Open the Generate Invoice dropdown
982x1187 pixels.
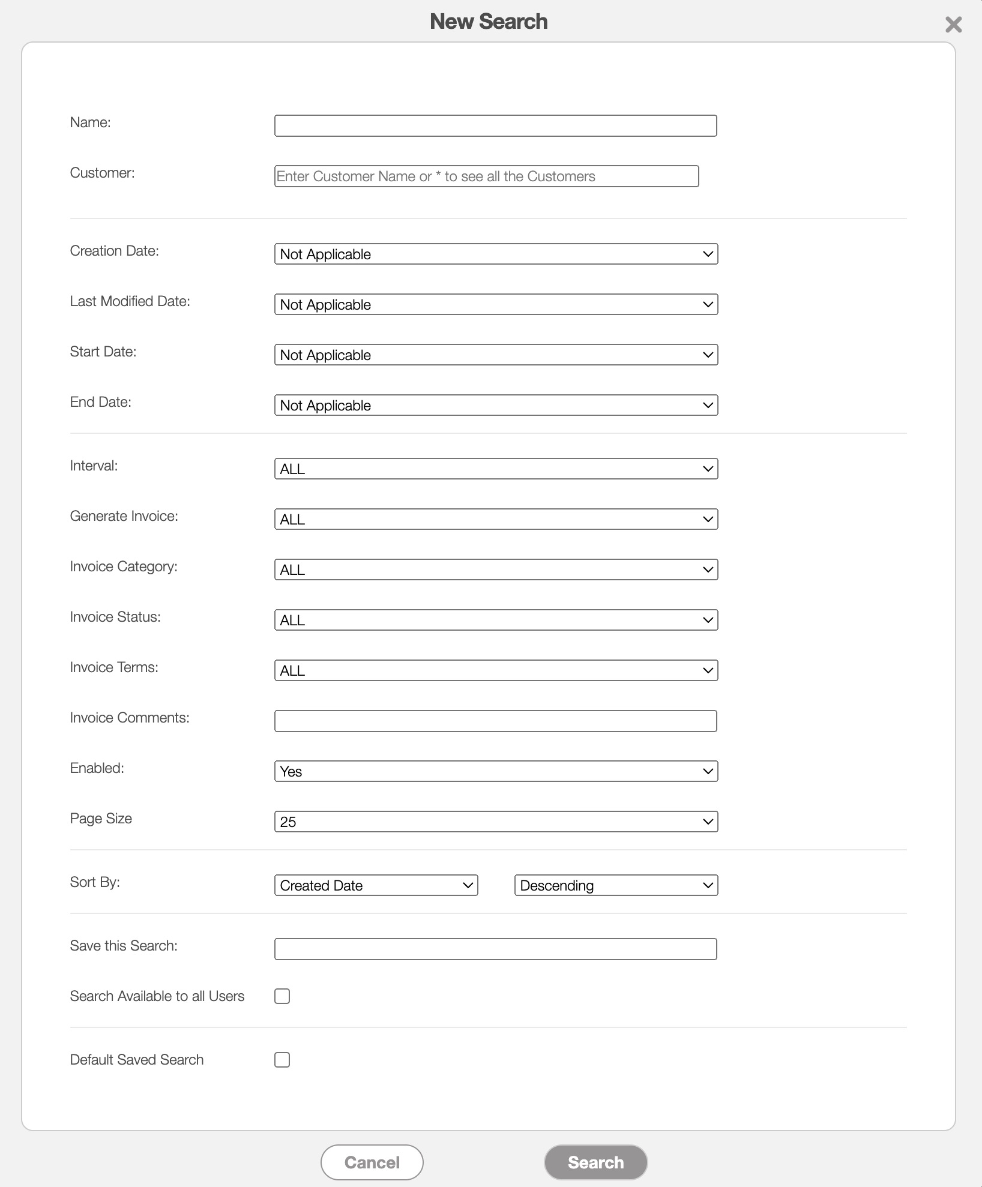(496, 519)
